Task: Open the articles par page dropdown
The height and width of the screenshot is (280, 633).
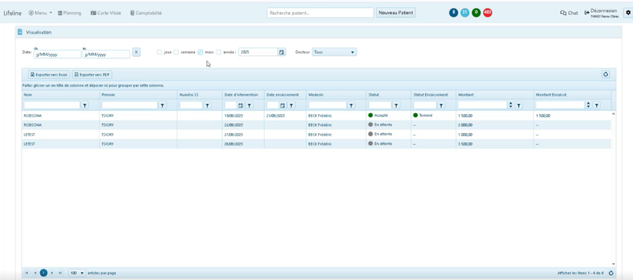Action: click(77, 273)
